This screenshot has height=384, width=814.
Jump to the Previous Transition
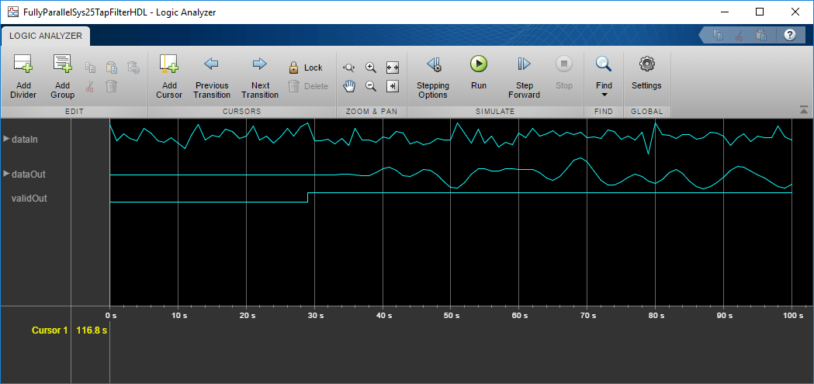click(x=212, y=77)
